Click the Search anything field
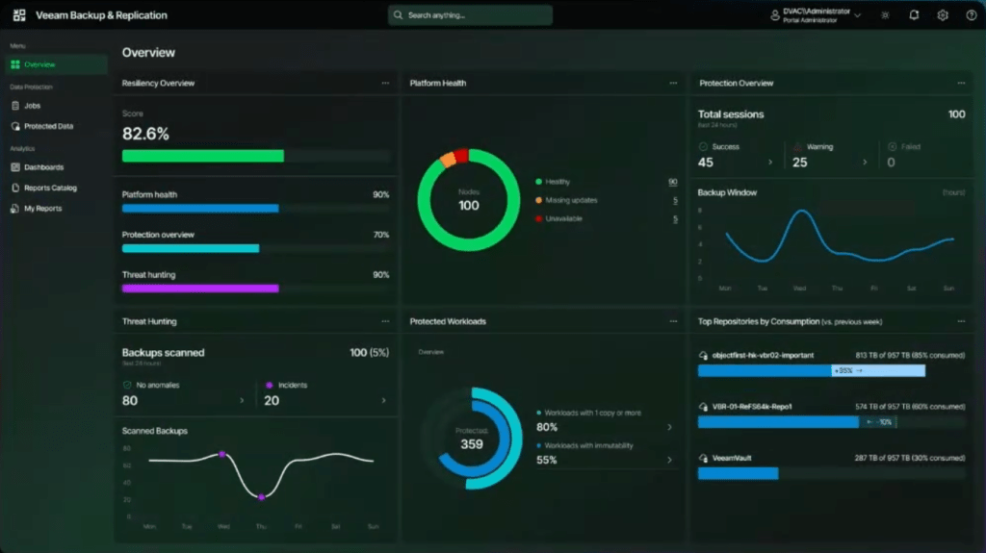The image size is (986, 553). (x=470, y=15)
